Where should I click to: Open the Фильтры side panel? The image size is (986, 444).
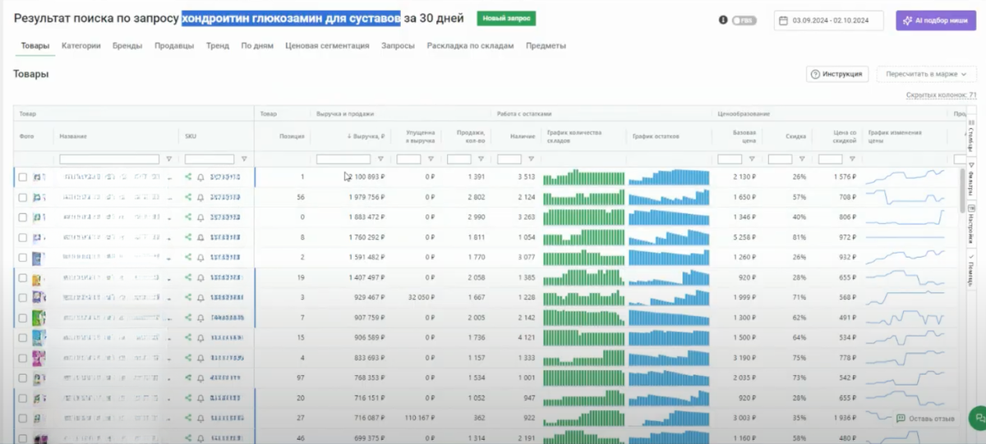coord(970,180)
